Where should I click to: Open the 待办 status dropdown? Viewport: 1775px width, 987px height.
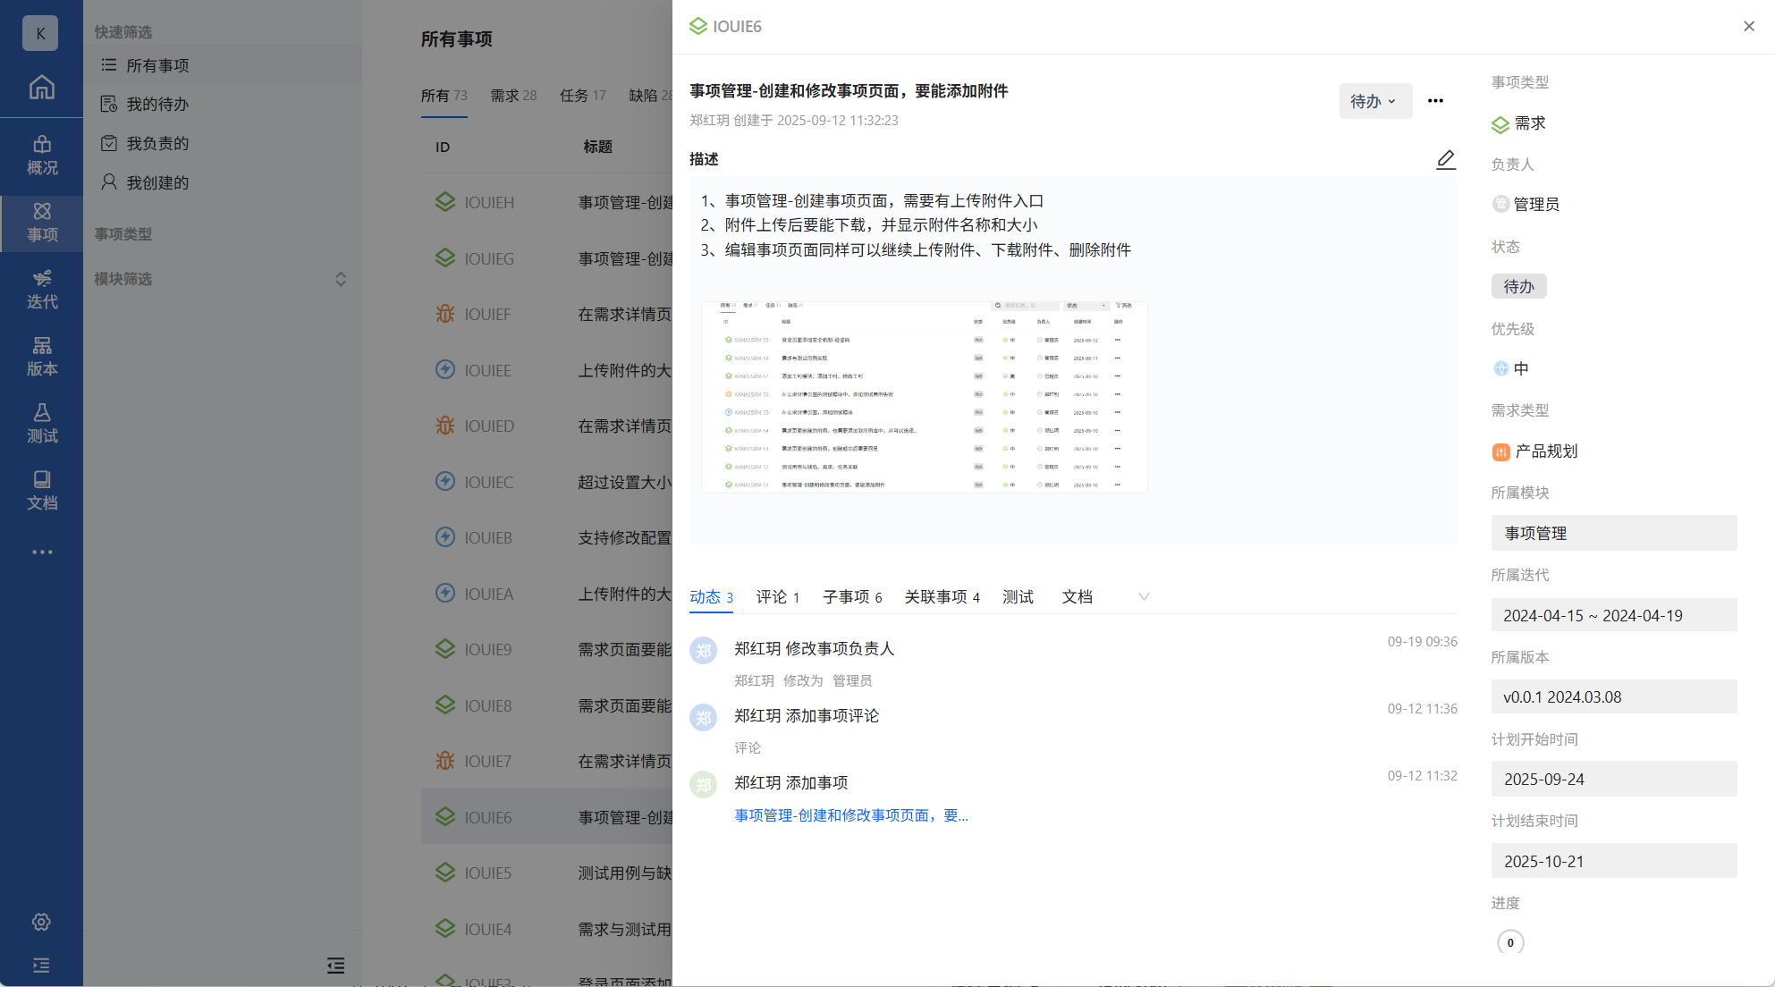click(1374, 101)
